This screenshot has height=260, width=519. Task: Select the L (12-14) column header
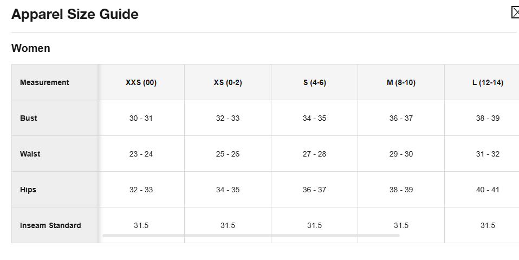coord(487,83)
